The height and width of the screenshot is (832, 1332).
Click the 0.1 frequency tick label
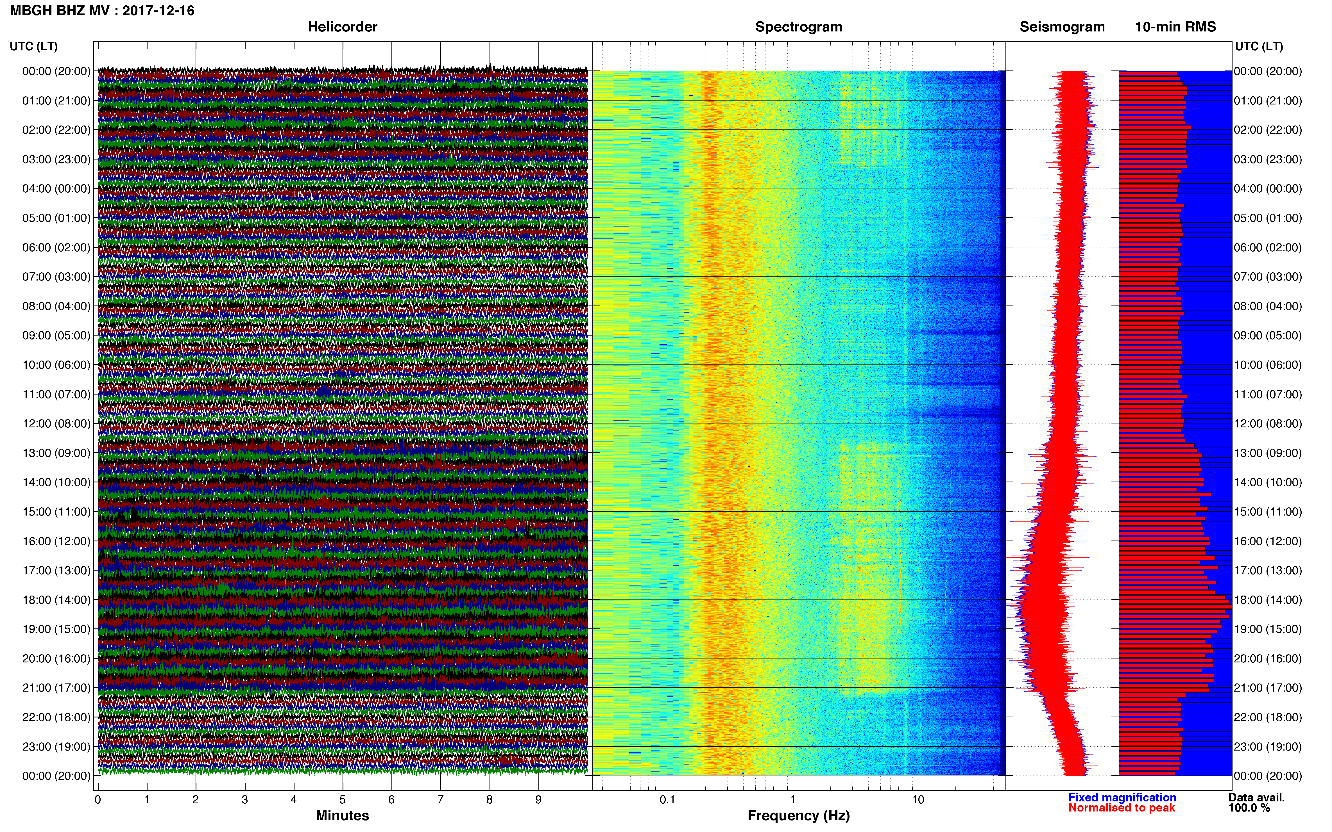(x=667, y=800)
